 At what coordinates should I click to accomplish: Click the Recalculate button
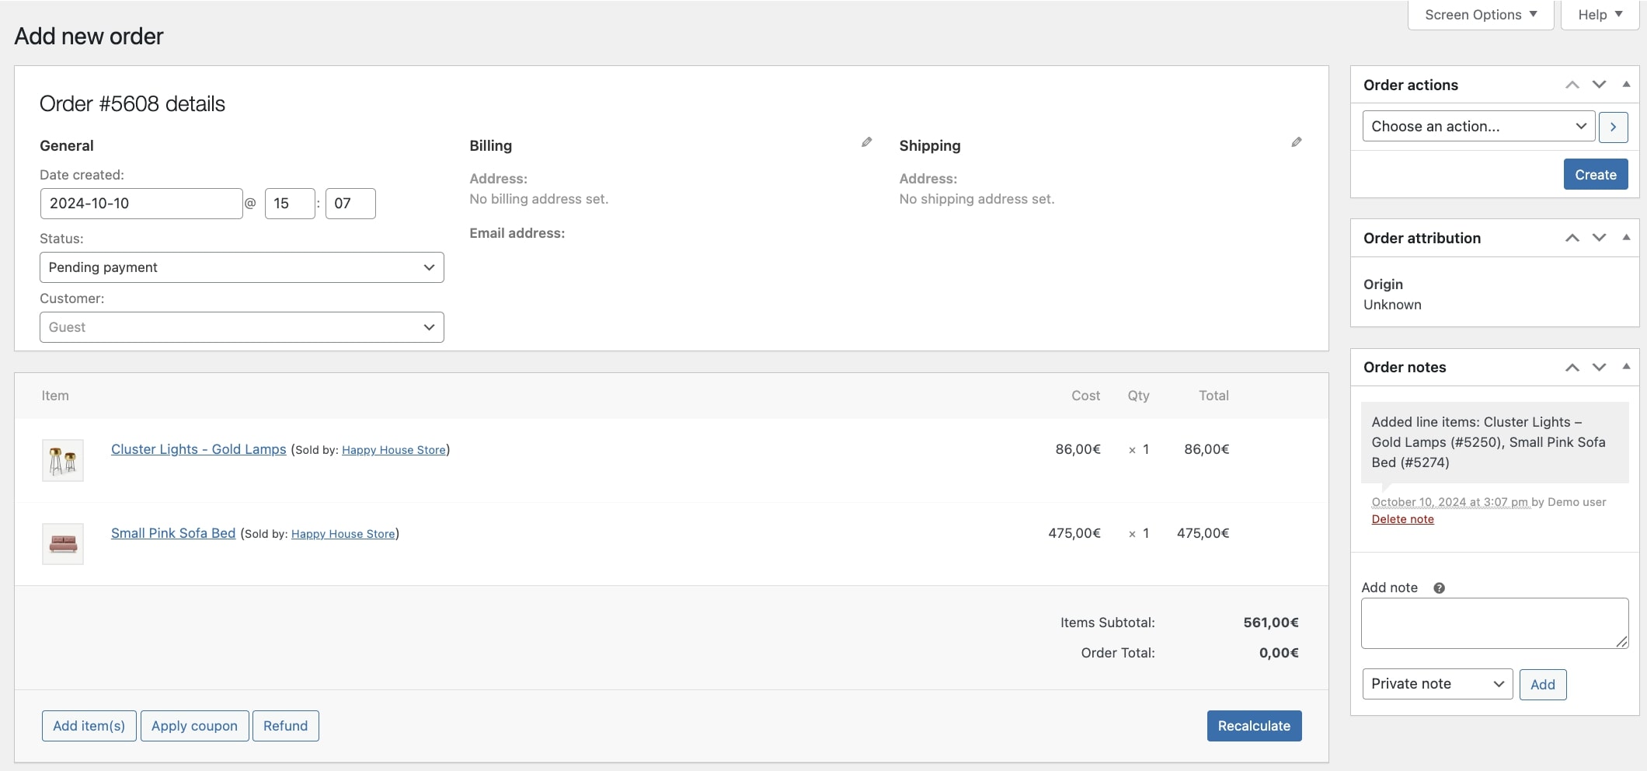(x=1254, y=726)
